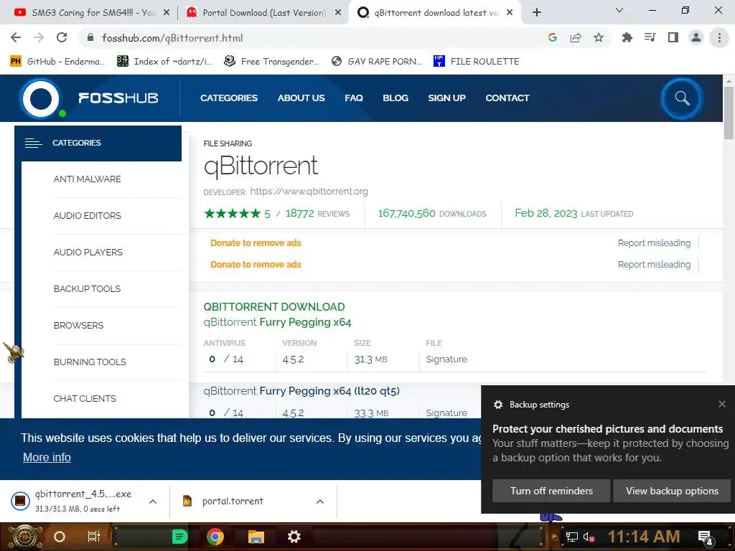Screen dimensions: 735x551
Task: Expand options for portal.torrent download
Action: [x=320, y=501]
